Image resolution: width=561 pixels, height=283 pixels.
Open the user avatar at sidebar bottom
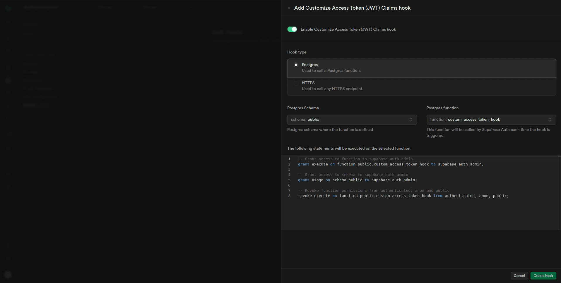(8, 275)
